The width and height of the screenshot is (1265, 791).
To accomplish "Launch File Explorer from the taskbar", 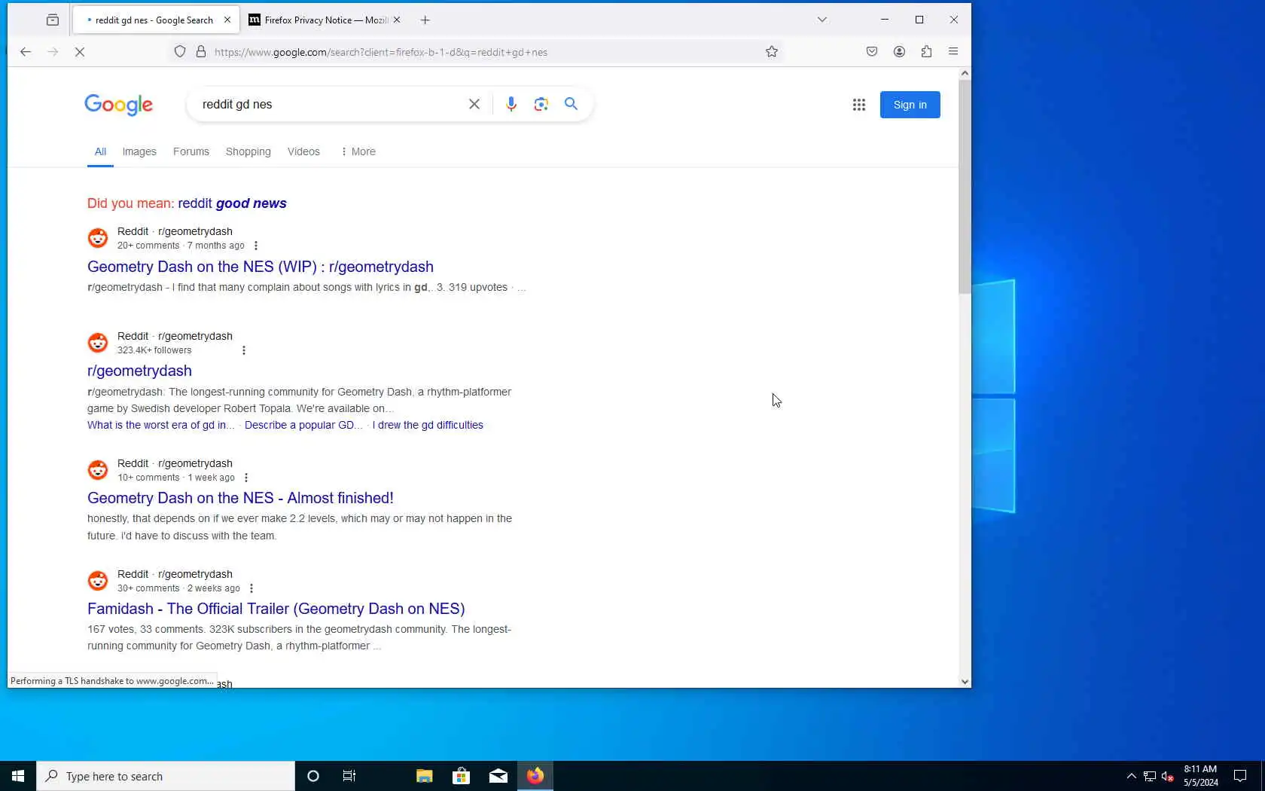I will click(x=425, y=776).
